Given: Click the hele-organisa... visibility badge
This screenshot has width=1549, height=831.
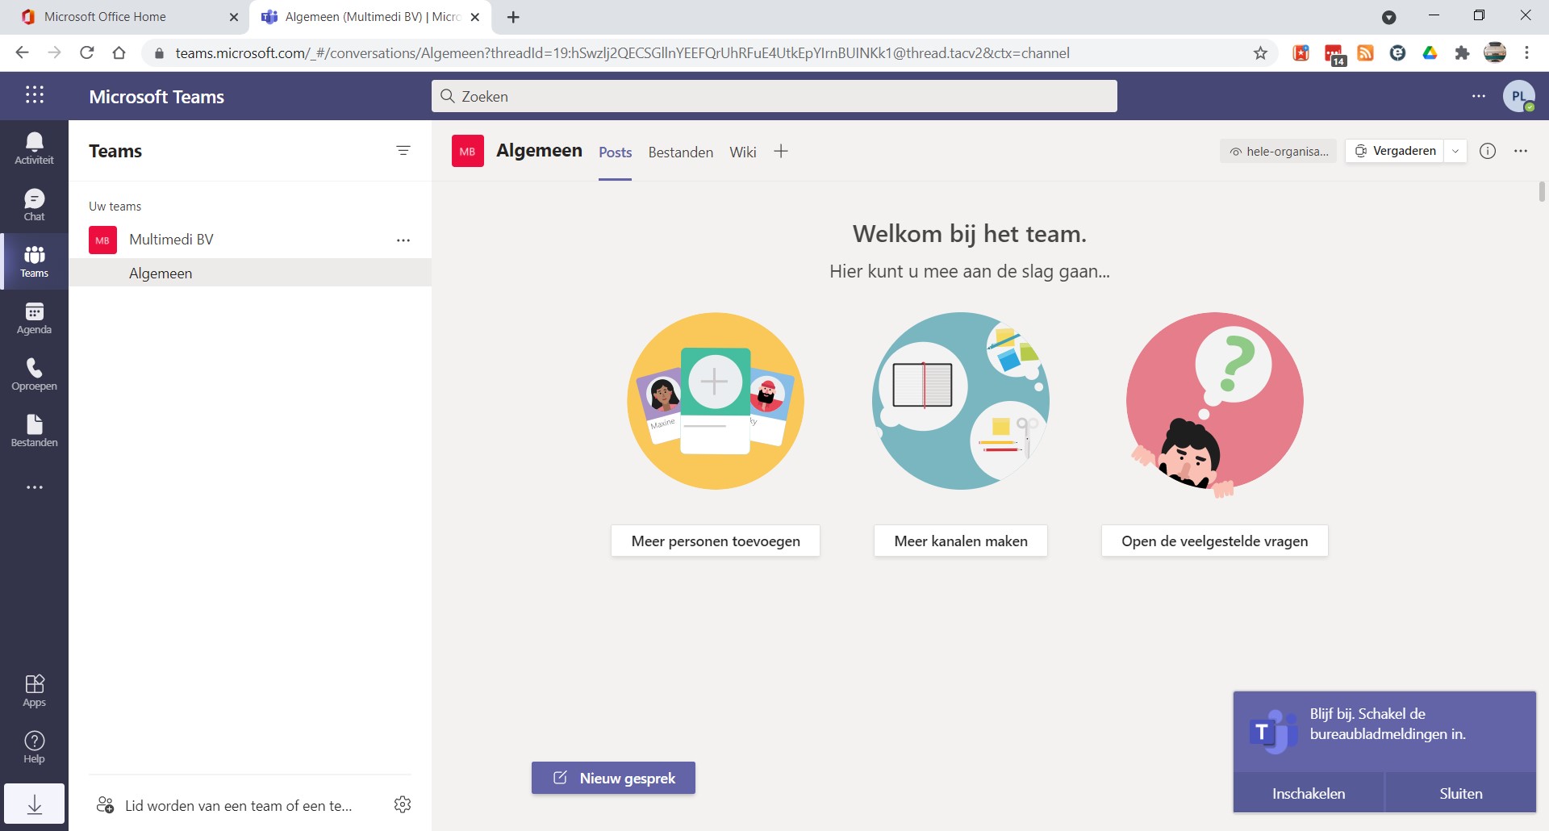Looking at the screenshot, I should click(1278, 151).
